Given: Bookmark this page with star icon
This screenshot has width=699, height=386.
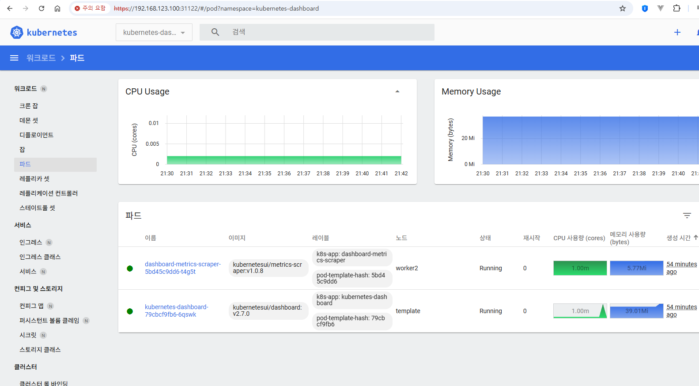Looking at the screenshot, I should [x=623, y=8].
